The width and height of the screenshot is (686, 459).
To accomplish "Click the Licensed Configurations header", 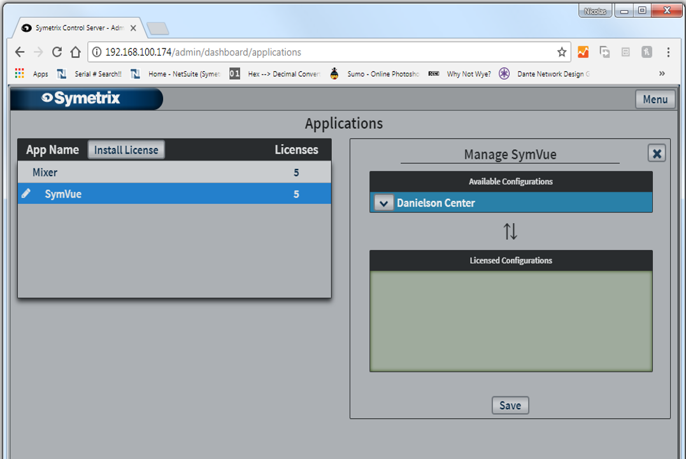I will (511, 261).
